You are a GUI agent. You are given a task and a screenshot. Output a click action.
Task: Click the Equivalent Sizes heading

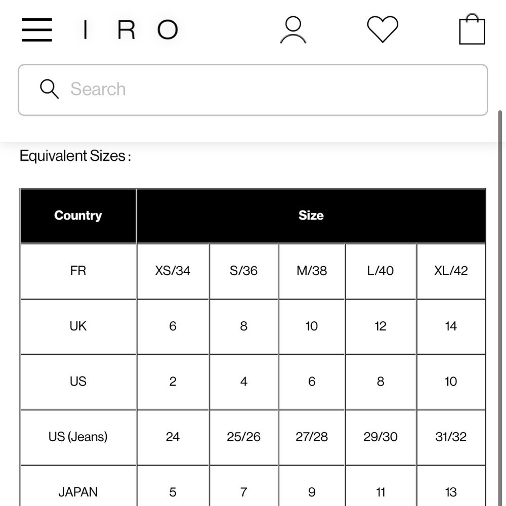pyautogui.click(x=75, y=156)
